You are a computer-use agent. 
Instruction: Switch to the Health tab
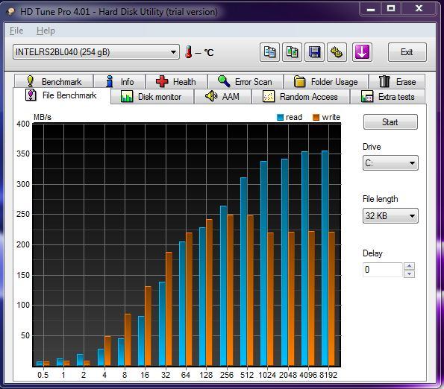tap(176, 82)
